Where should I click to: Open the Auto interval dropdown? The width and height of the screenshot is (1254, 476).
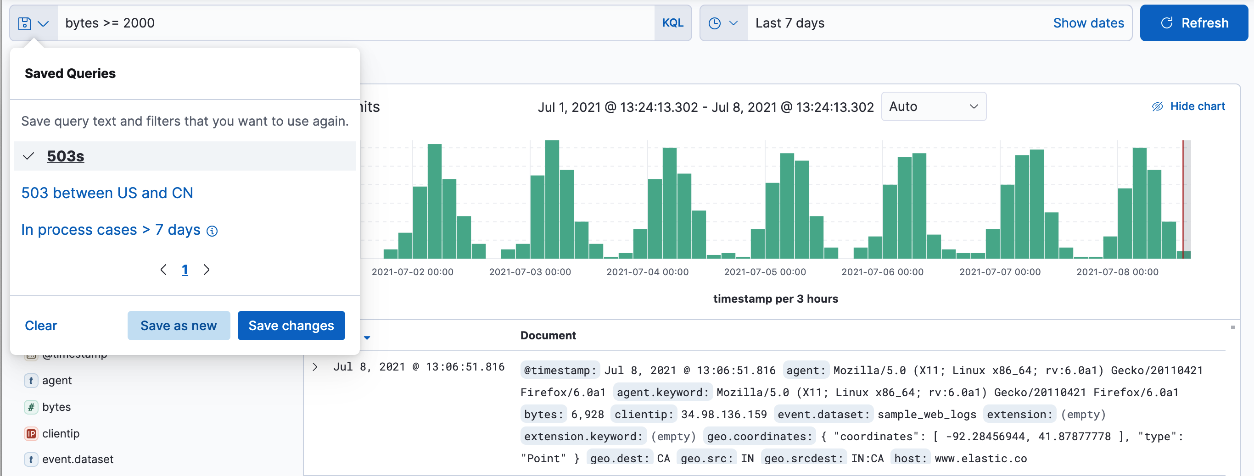[933, 106]
